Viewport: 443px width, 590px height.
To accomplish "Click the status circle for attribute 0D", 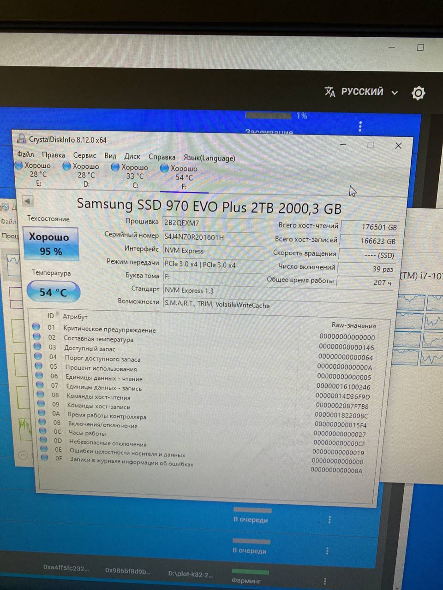I will [x=43, y=440].
